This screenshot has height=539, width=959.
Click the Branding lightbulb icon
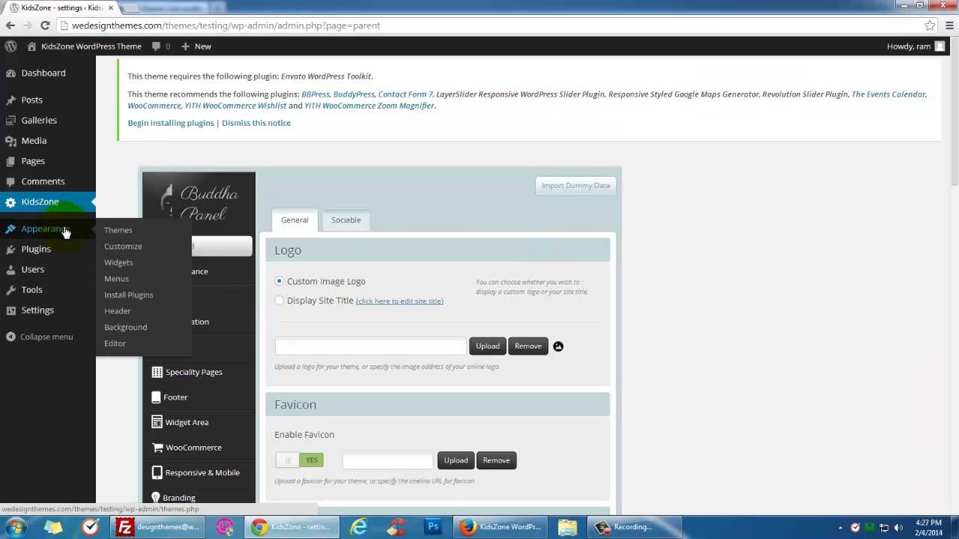click(x=156, y=497)
